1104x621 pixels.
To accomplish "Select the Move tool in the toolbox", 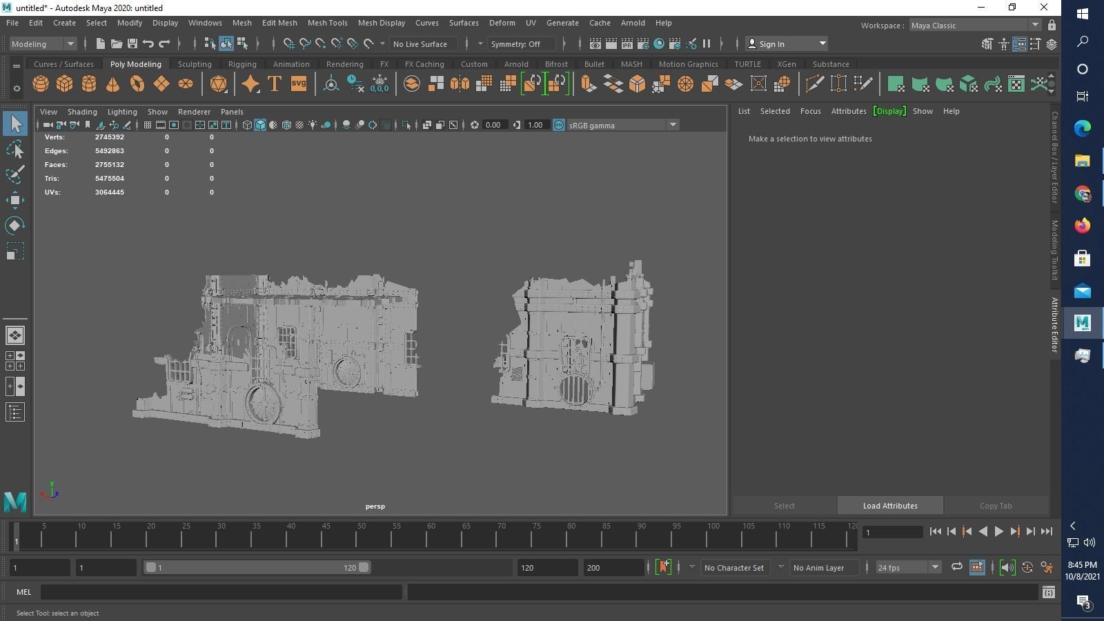I will (15, 200).
